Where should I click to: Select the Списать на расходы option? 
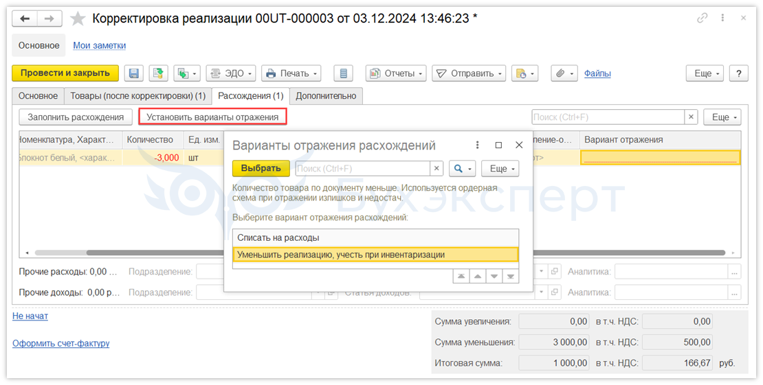[278, 237]
